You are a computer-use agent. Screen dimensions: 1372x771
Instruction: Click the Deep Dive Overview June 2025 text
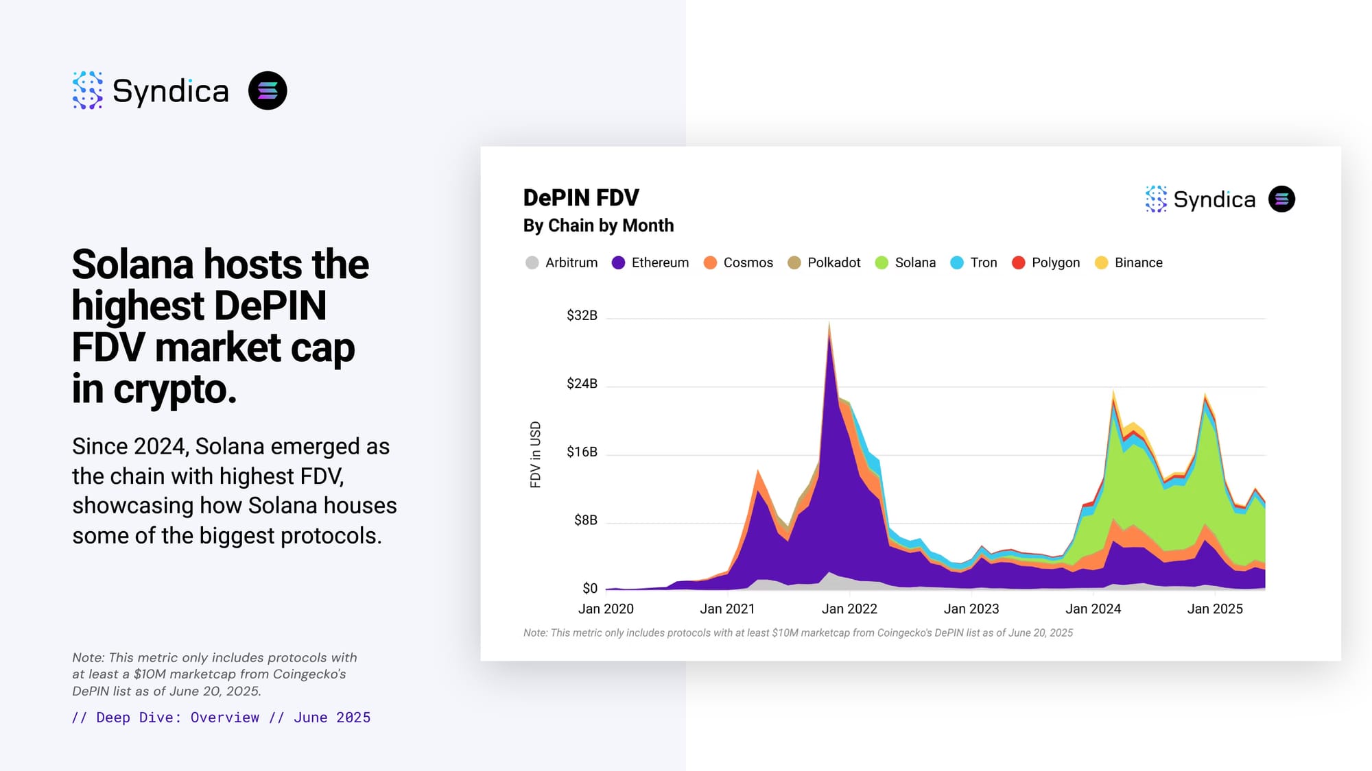pos(221,718)
